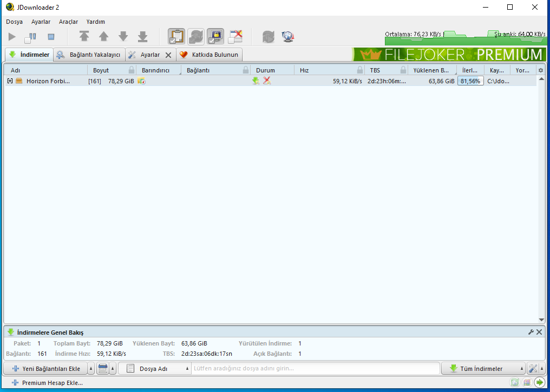Click the Reconnect globe icon in the toolbar
Viewport: 550px width, 392px height.
(287, 37)
